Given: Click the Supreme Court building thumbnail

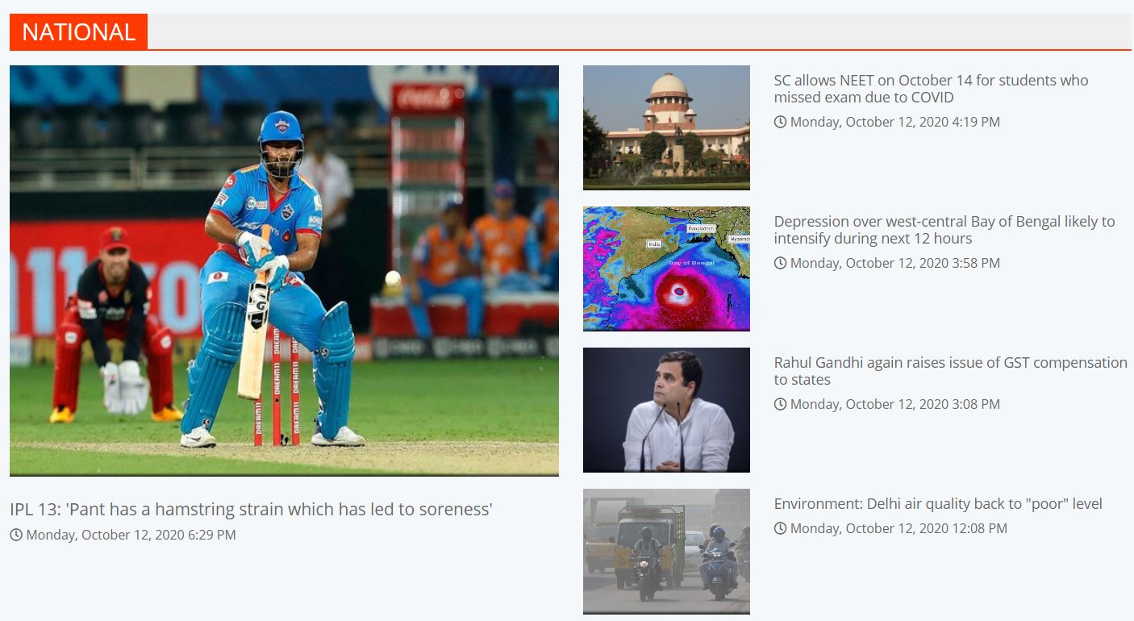Looking at the screenshot, I should click(666, 127).
